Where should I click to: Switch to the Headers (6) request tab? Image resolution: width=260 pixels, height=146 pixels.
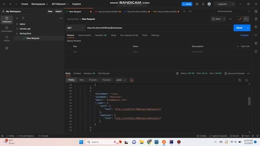101,35
